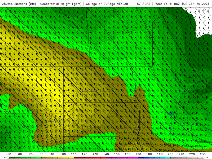The height and width of the screenshot is (159, 212).
Task: Click the '200' colorbar scale label
Action: [x=171, y=154]
